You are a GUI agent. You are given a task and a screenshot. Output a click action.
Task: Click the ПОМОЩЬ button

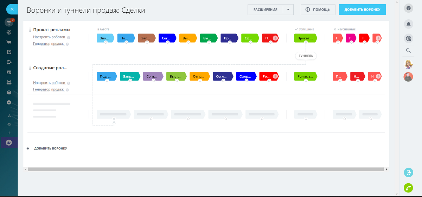pyautogui.click(x=318, y=9)
